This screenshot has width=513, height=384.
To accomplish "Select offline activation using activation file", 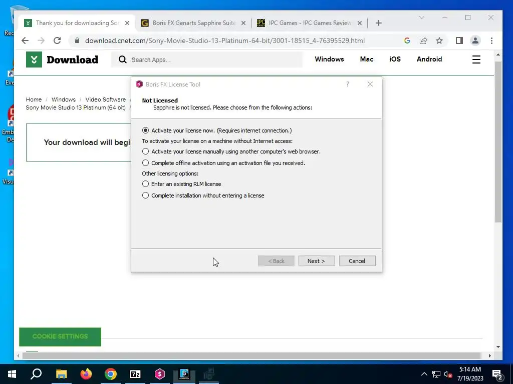I will [223, 163].
